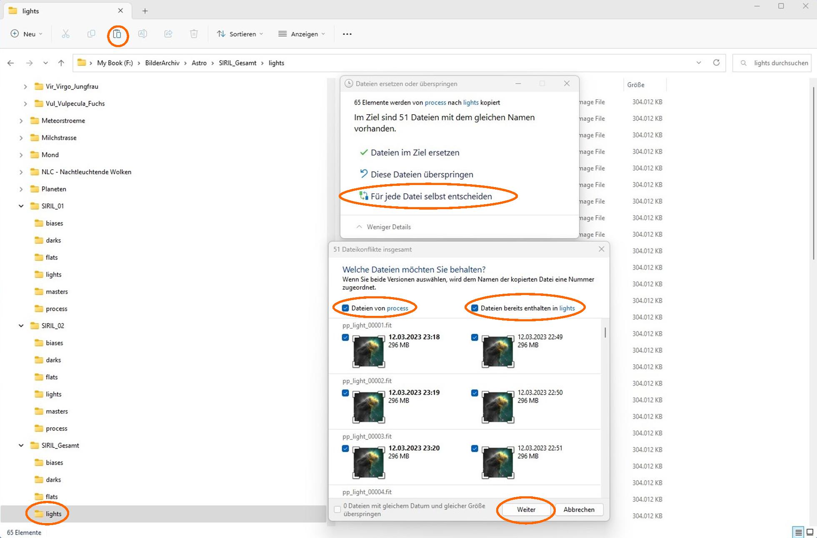Open the Sortieren dropdown
Image resolution: width=817 pixels, height=538 pixels.
pos(240,34)
